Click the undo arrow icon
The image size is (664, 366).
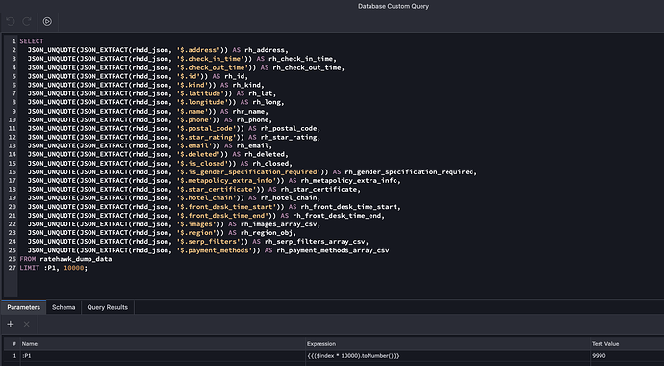click(11, 21)
